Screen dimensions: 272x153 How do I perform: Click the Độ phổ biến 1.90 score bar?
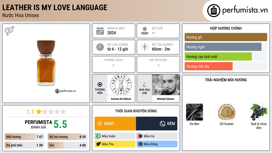(x=24, y=145)
